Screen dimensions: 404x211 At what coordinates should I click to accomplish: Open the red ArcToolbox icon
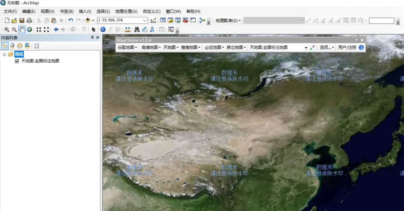pyautogui.click(x=185, y=20)
